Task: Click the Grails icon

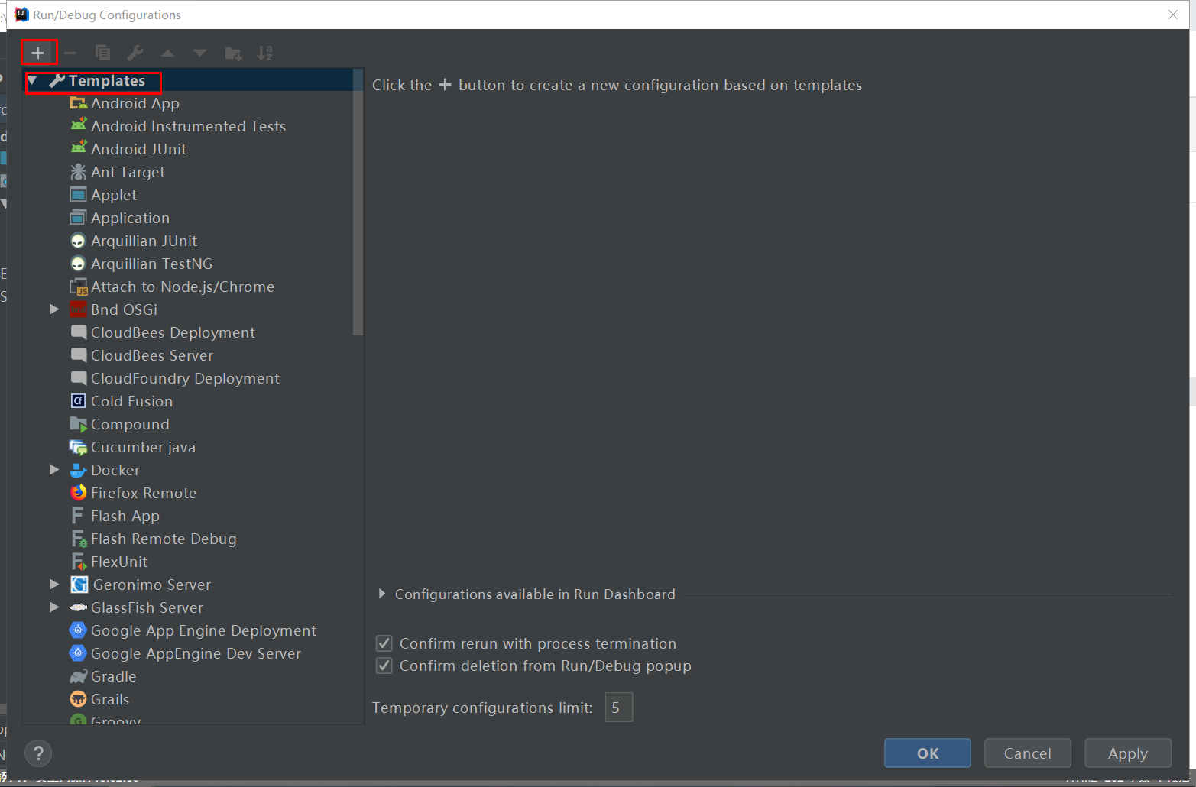Action: coord(78,699)
